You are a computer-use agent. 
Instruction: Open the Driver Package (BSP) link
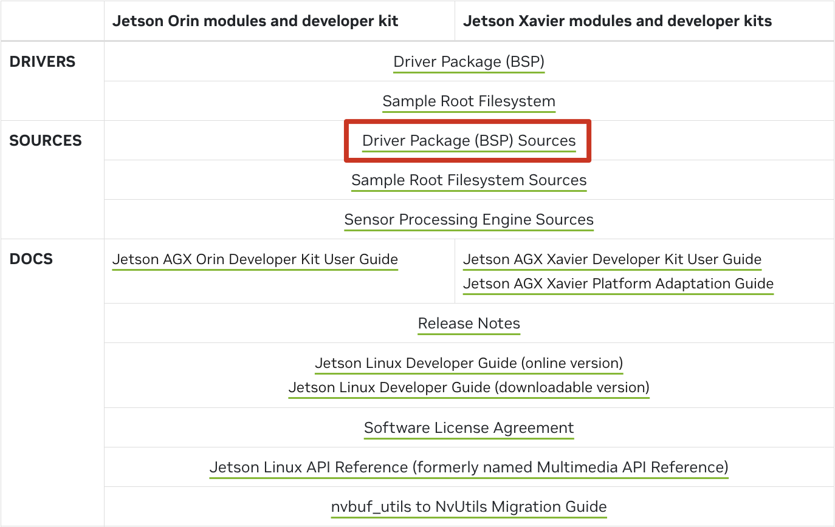[469, 61]
